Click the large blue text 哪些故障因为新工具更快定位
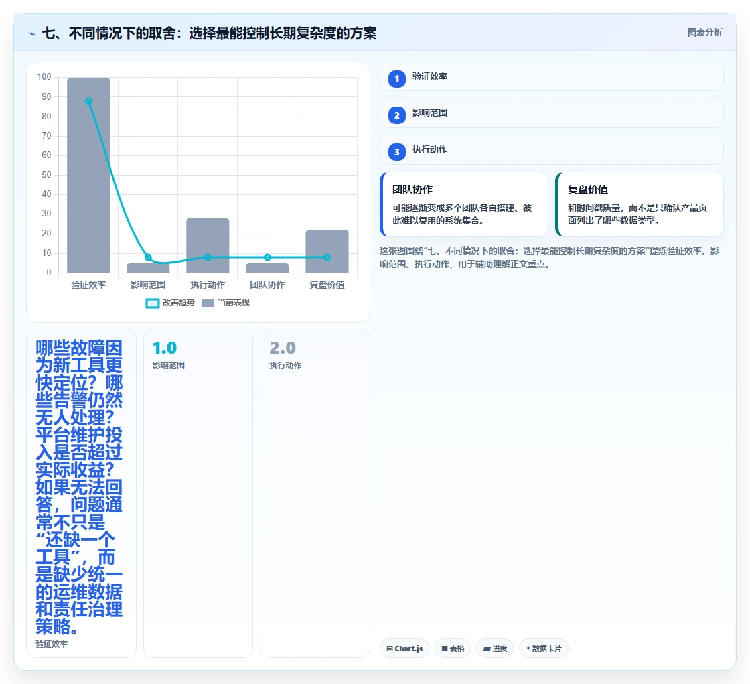The width and height of the screenshot is (750, 684). click(x=80, y=487)
